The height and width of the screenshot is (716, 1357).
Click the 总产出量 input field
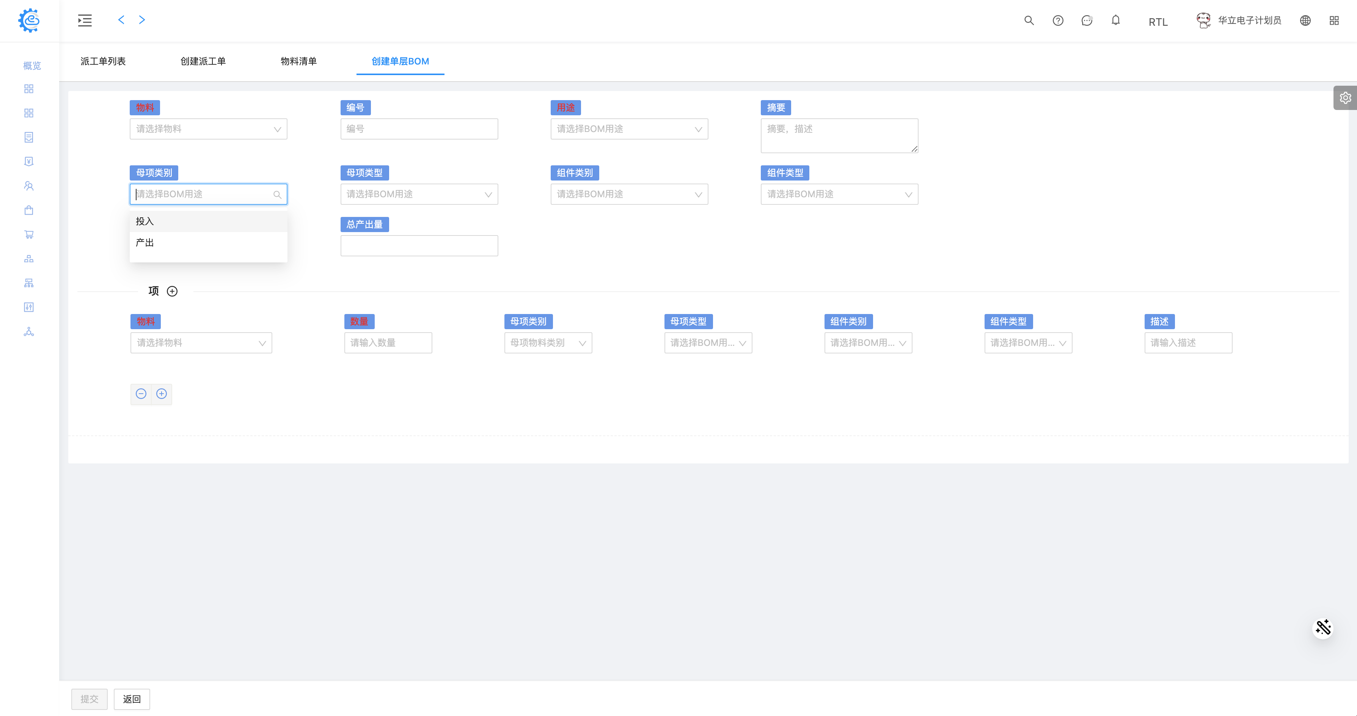[x=419, y=245]
